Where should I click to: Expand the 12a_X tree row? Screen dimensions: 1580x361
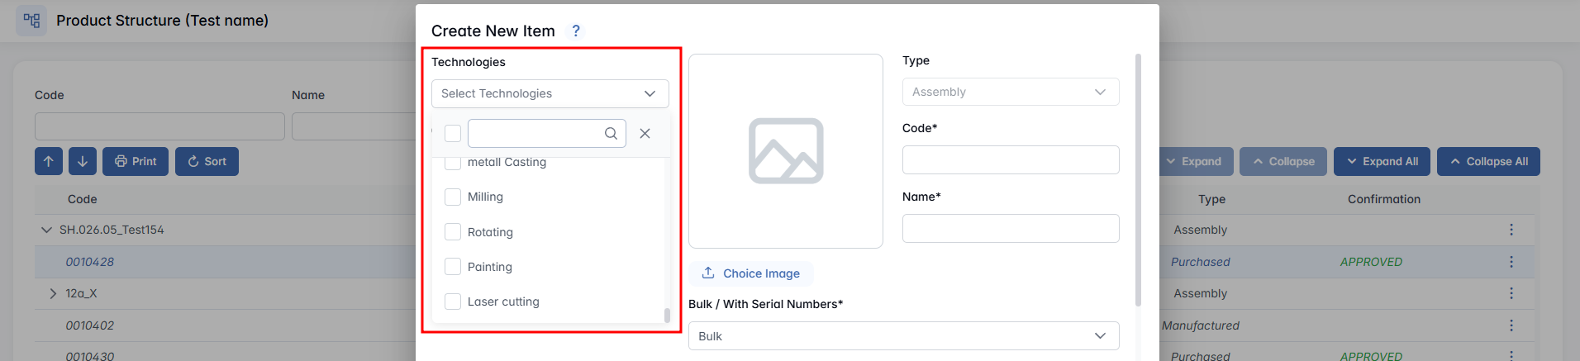53,294
